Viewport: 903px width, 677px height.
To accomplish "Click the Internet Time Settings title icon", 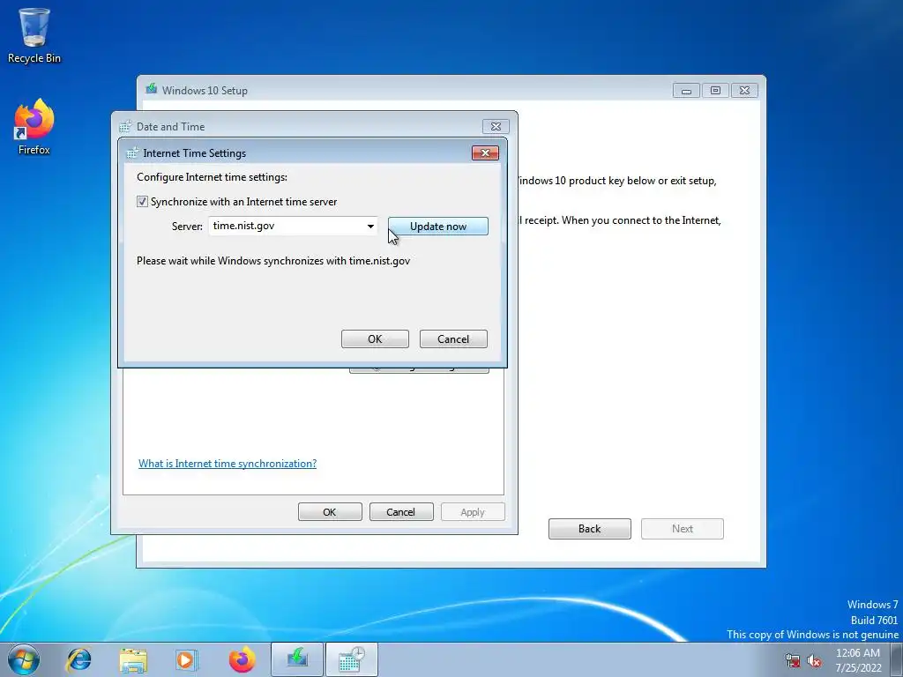I will [x=132, y=153].
